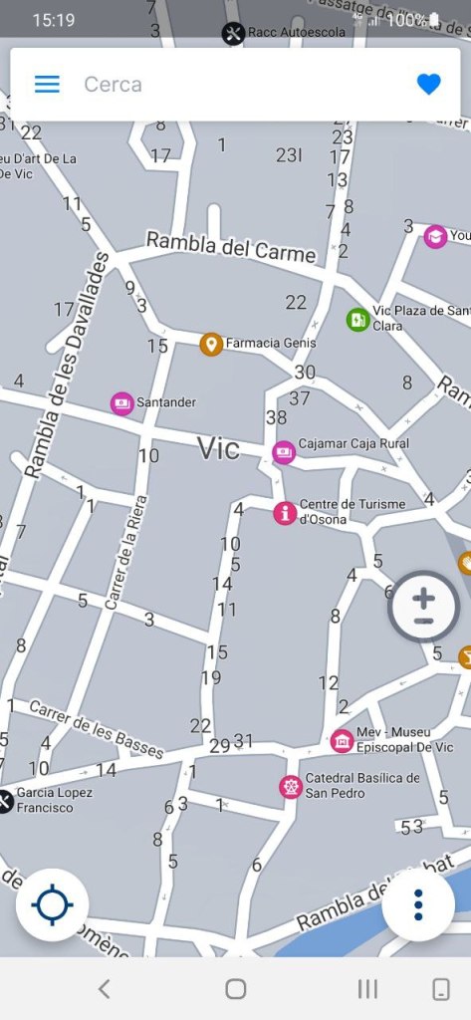Tap the Santander bank marker
This screenshot has height=1020, width=471.
[122, 403]
